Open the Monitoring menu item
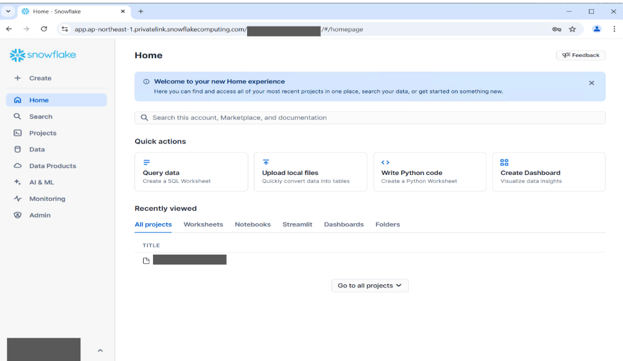Viewport: 623px width, 361px height. point(56,199)
